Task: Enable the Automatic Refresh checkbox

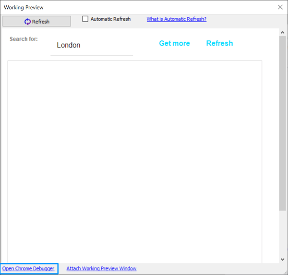Action: point(85,19)
